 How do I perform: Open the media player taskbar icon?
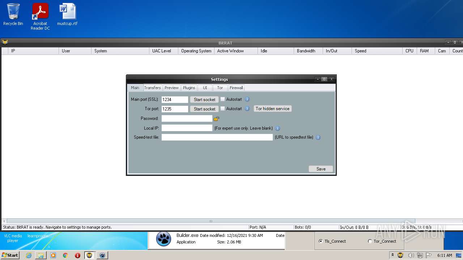tap(53, 255)
